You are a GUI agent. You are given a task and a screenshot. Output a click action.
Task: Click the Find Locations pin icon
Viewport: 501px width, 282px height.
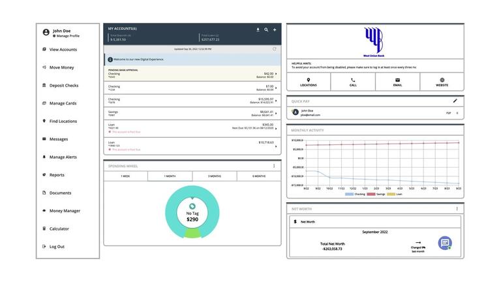44,121
